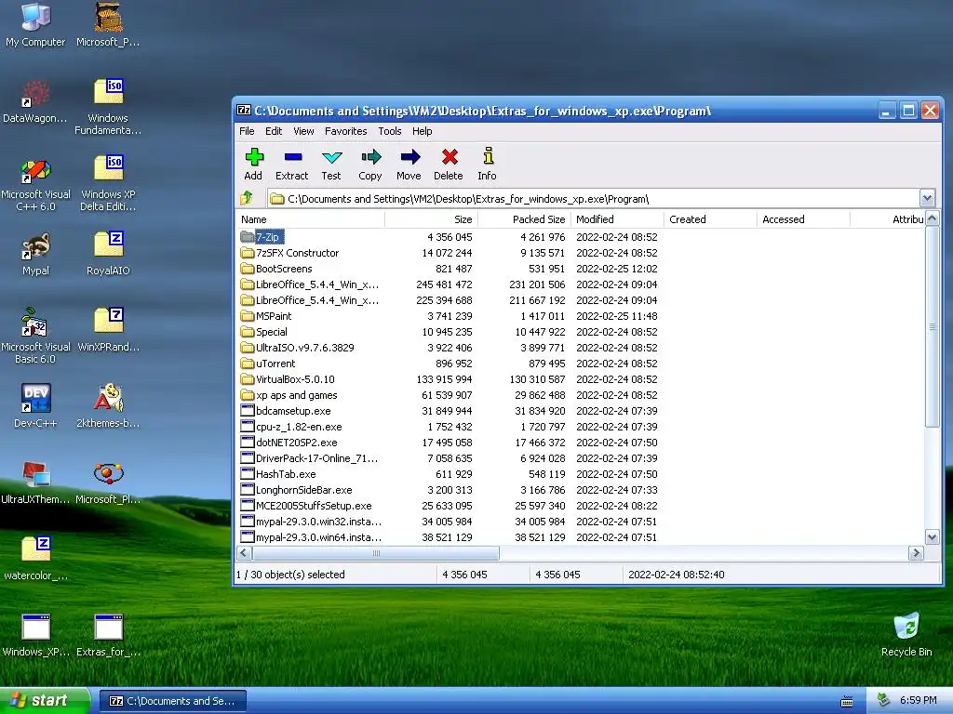The width and height of the screenshot is (953, 714).
Task: Sort by the Name column header
Action: point(310,219)
